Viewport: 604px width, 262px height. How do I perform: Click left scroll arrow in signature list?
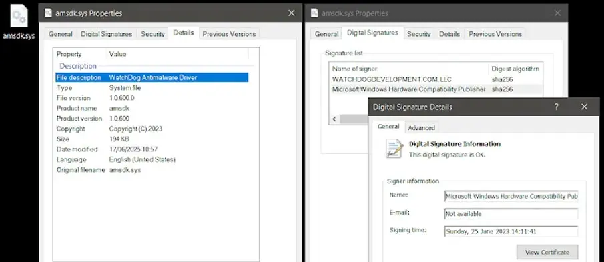334,119
